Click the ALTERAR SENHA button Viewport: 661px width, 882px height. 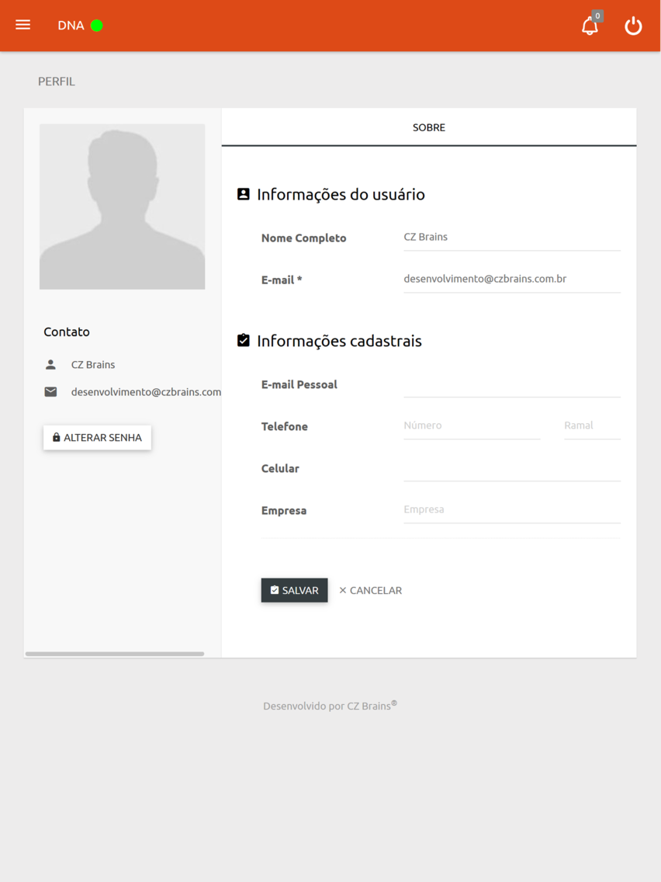tap(97, 438)
